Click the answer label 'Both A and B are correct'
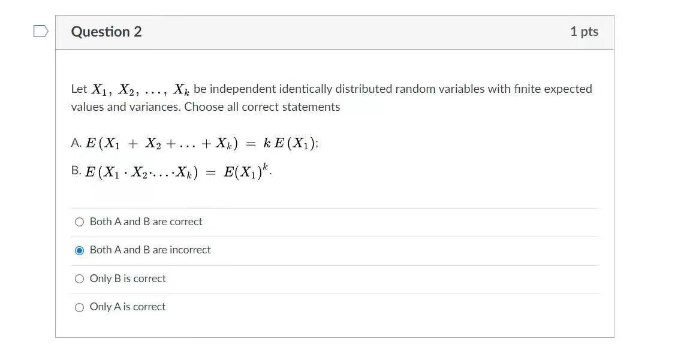This screenshot has height=351, width=693. pos(146,222)
